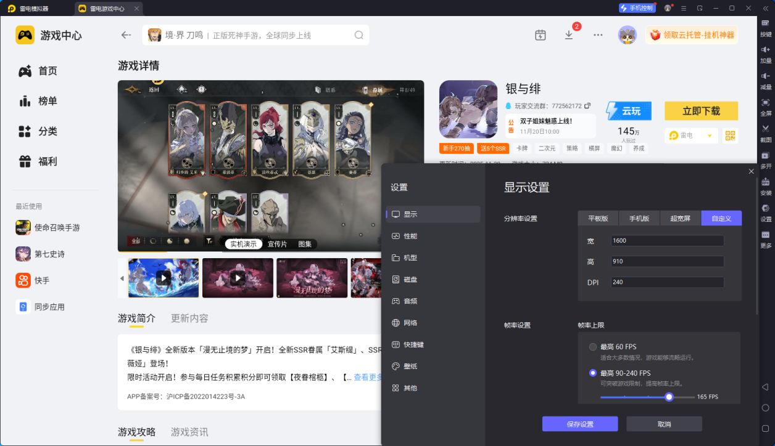
Task: Open the calendar check-in icon
Action: tap(540, 35)
